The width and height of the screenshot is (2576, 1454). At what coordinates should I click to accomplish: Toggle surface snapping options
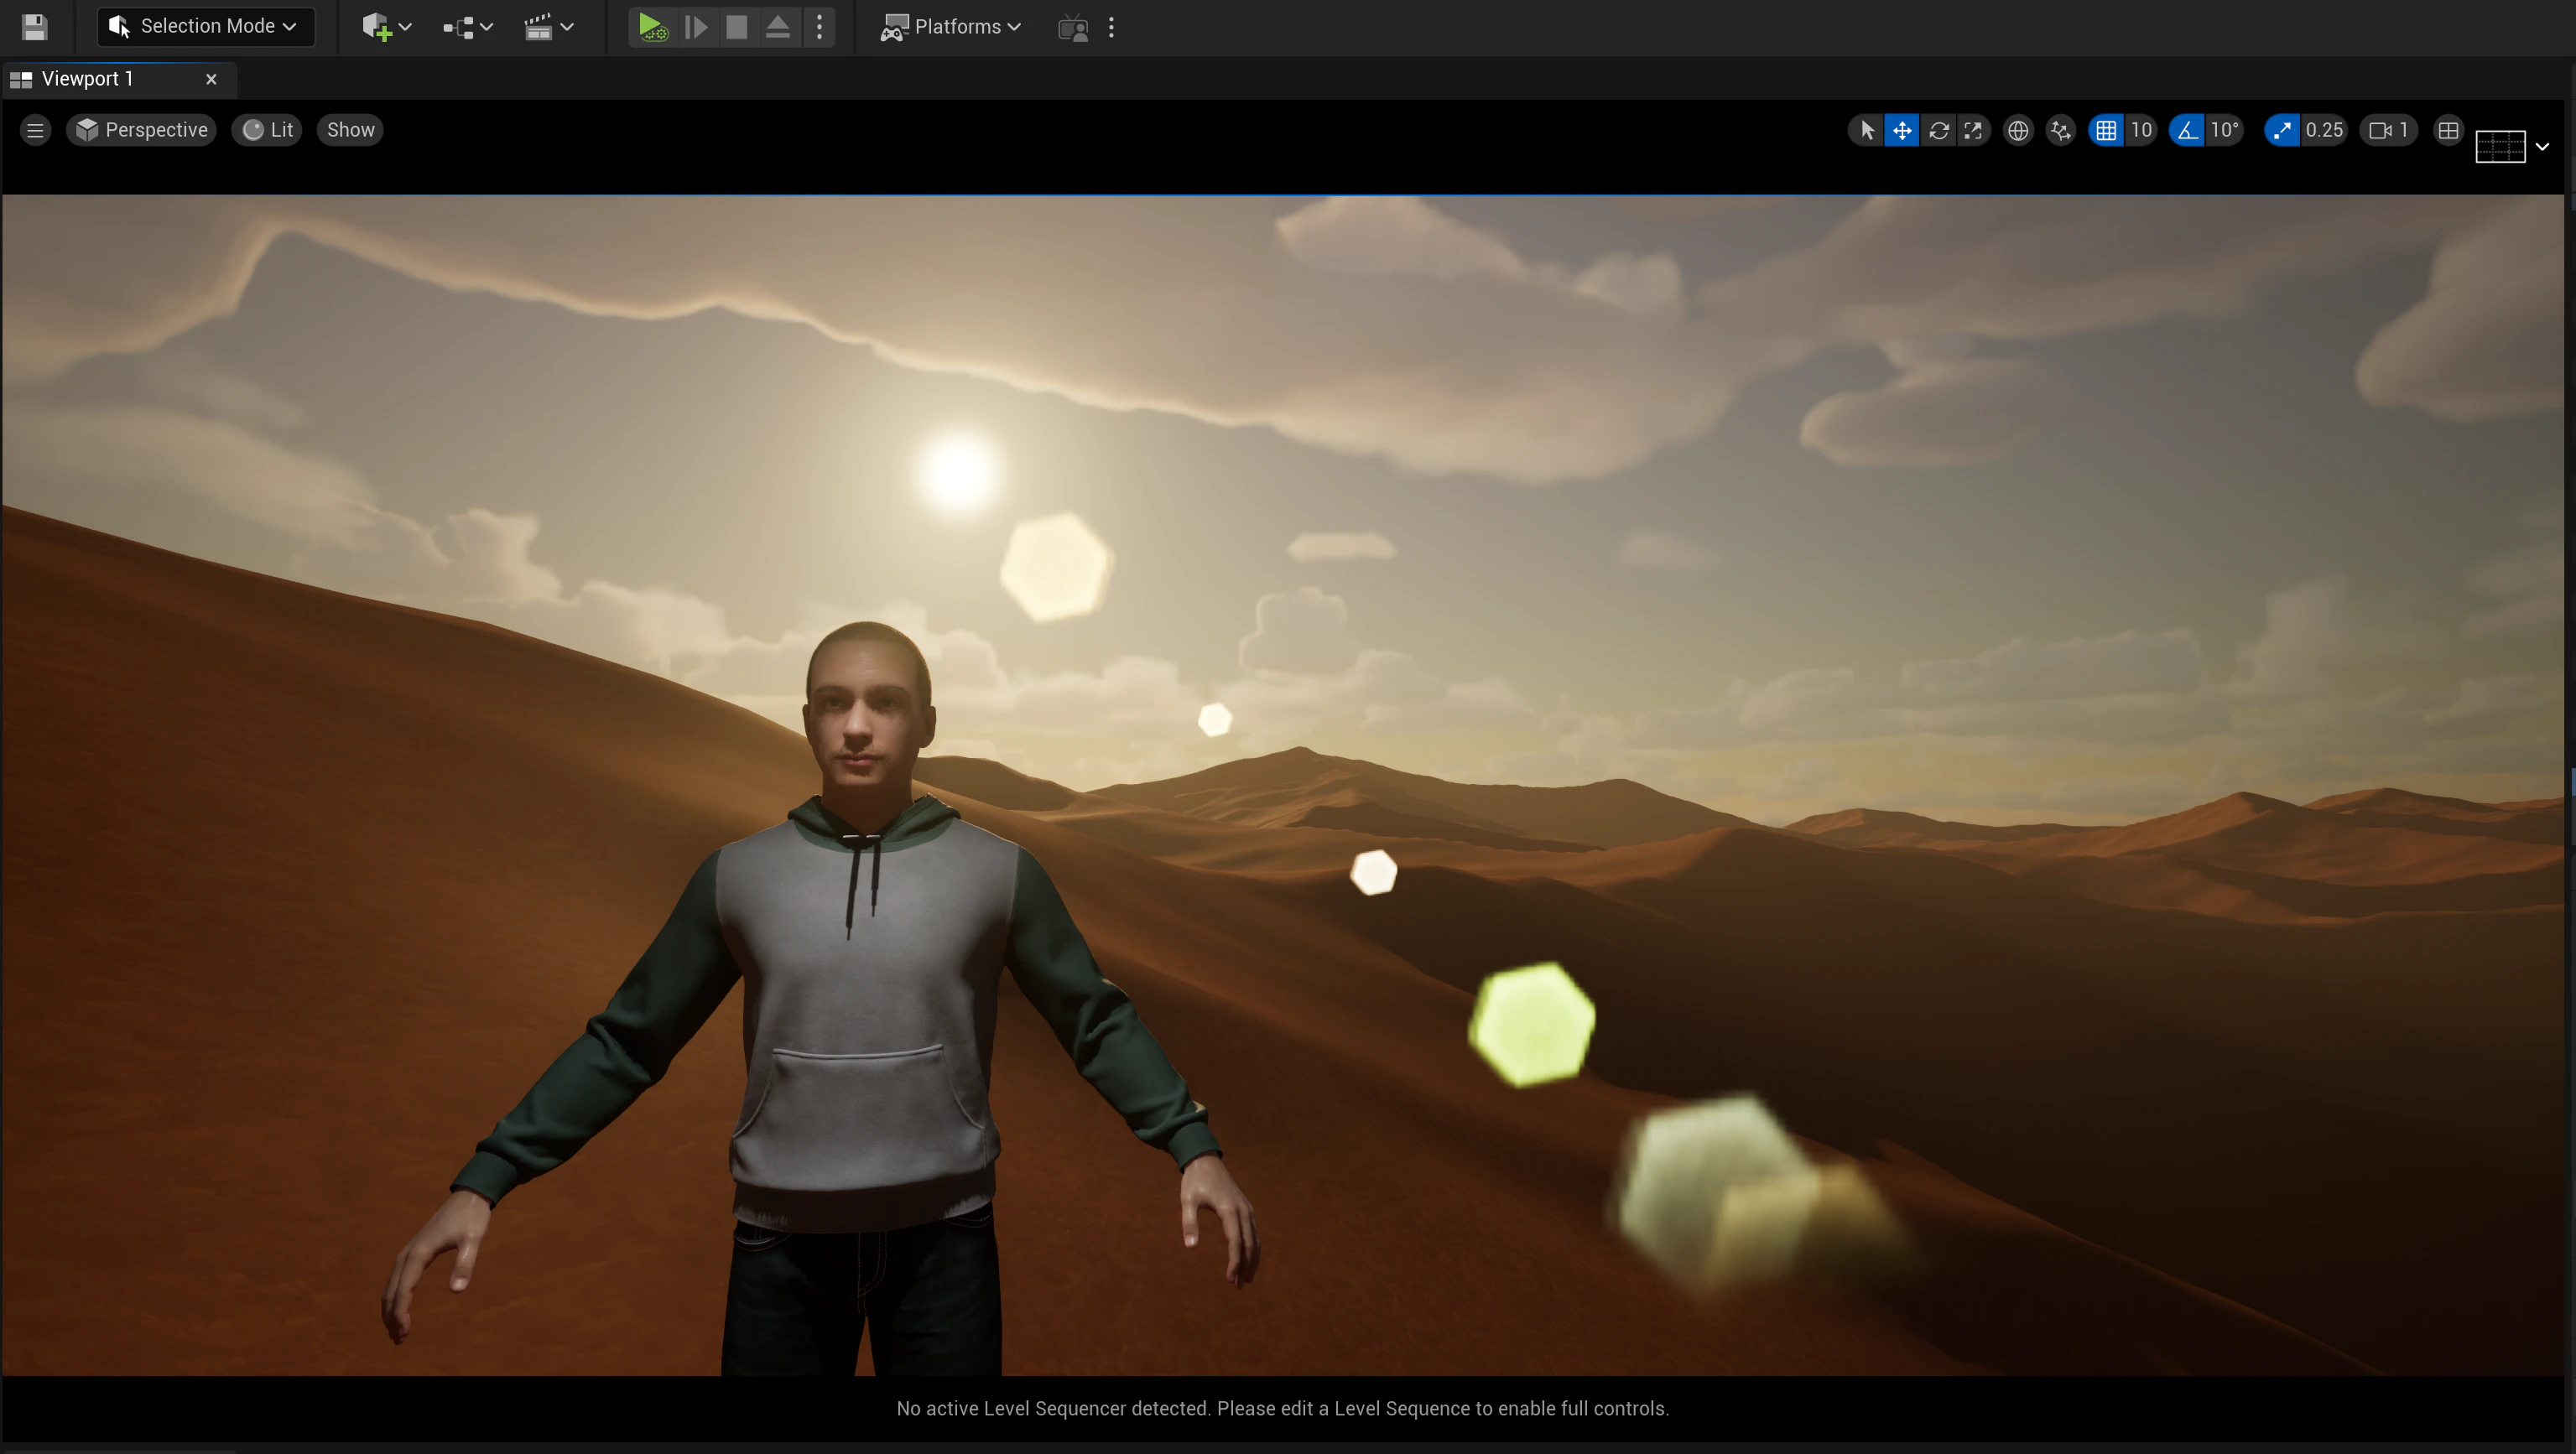2061,130
